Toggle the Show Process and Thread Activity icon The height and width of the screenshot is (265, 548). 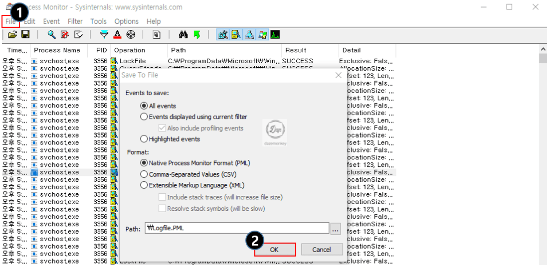(262, 34)
